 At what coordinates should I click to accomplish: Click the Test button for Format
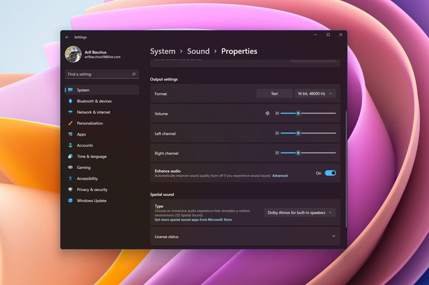pyautogui.click(x=274, y=93)
